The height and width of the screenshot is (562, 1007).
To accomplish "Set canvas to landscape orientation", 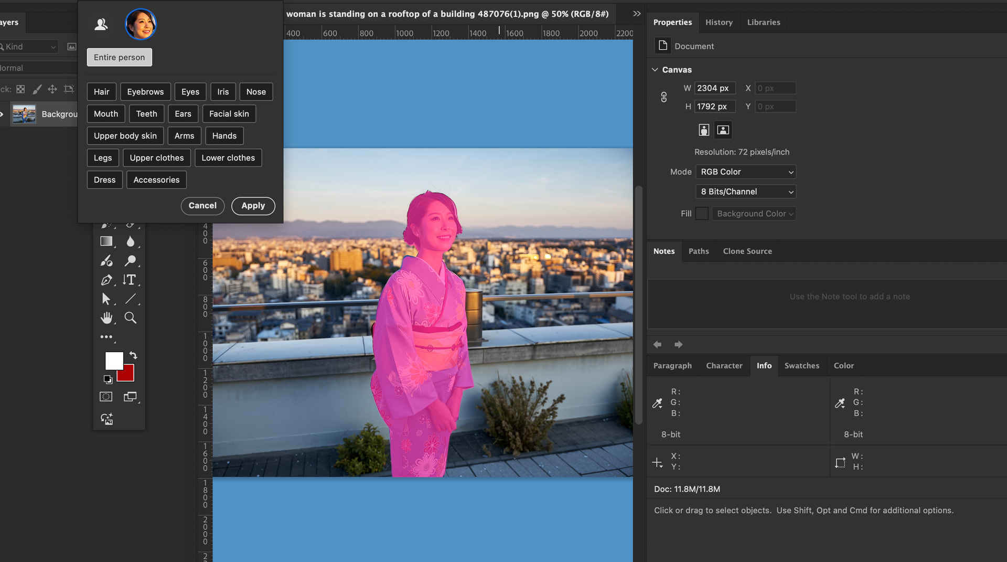I will point(723,130).
